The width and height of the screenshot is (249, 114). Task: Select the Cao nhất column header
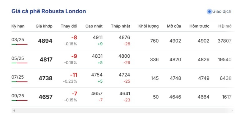[94, 26]
